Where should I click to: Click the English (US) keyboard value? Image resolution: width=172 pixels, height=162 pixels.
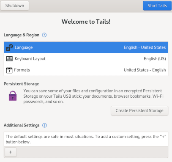click(x=155, y=59)
